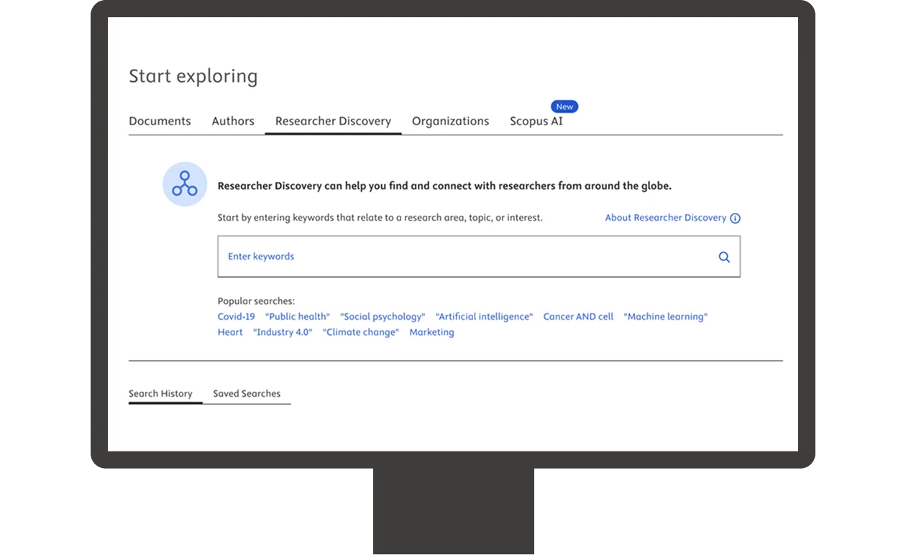This screenshot has width=906, height=555.
Task: Click the info icon beside About Researcher Discovery
Action: coord(735,218)
